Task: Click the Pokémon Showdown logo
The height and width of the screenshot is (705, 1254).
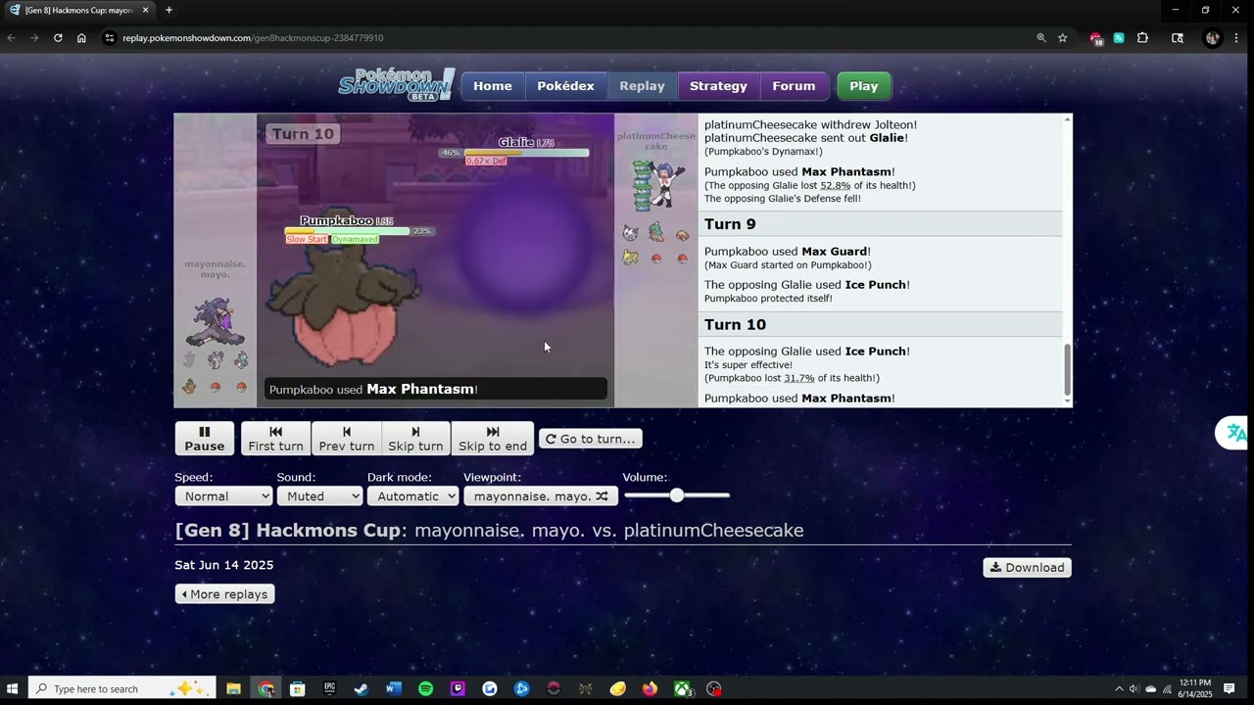Action: click(396, 84)
